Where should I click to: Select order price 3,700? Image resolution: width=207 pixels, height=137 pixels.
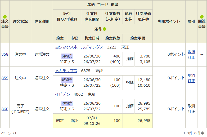(145, 56)
